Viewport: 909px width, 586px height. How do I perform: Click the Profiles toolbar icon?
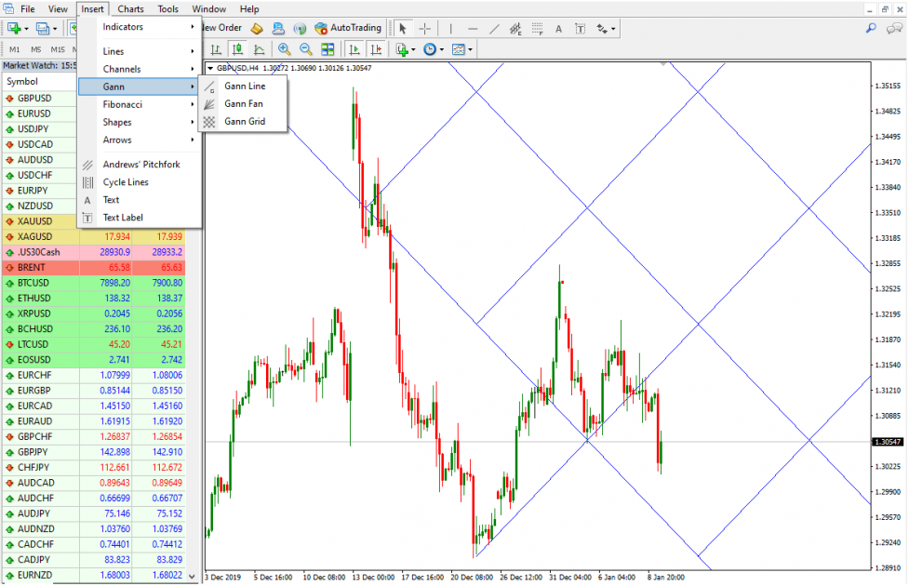[43, 29]
